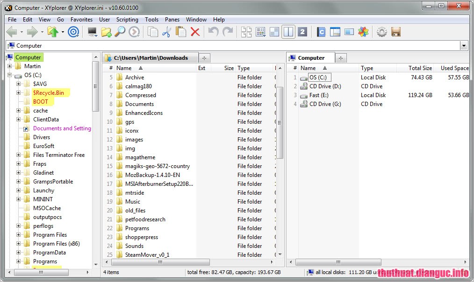Toggle the Catalog 'C' icon
This screenshot has width=474, height=282.
pos(321,32)
